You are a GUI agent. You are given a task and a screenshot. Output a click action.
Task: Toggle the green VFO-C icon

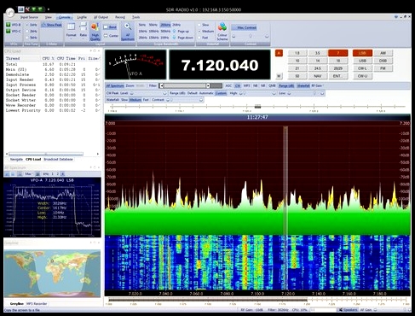(x=9, y=31)
